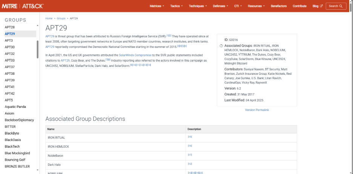Select APT28 in the groups sidebar

pos(10,27)
